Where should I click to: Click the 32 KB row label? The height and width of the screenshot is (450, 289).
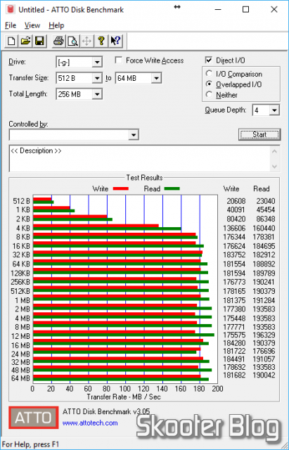coord(21,255)
